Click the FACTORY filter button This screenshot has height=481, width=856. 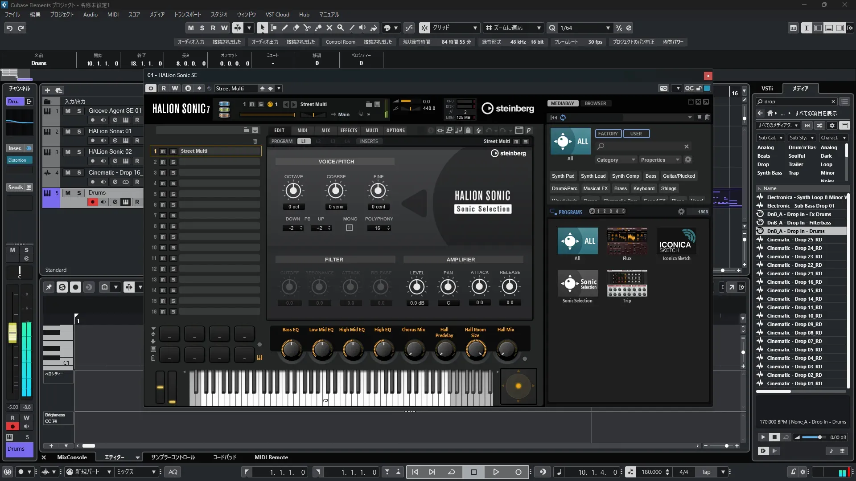(x=608, y=134)
